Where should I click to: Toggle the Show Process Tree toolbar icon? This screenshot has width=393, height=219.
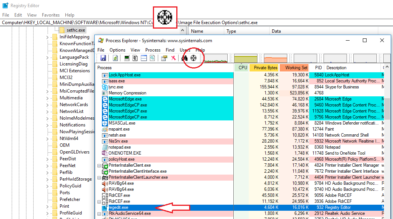[x=135, y=58]
